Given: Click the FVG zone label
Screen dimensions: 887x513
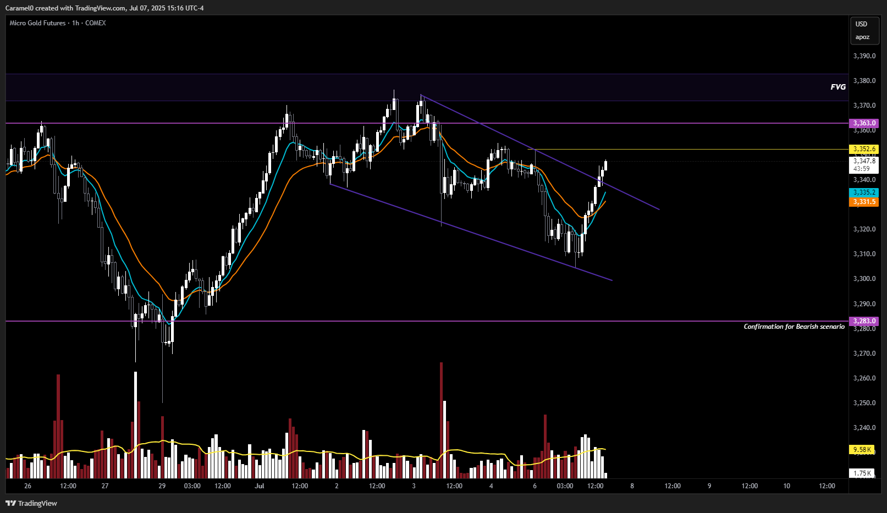Looking at the screenshot, I should pyautogui.click(x=838, y=87).
